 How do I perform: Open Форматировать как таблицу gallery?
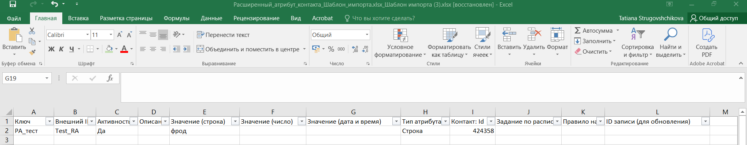pyautogui.click(x=449, y=43)
